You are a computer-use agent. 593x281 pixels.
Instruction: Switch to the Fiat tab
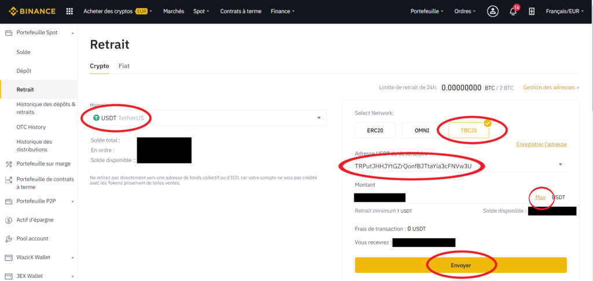(x=124, y=66)
